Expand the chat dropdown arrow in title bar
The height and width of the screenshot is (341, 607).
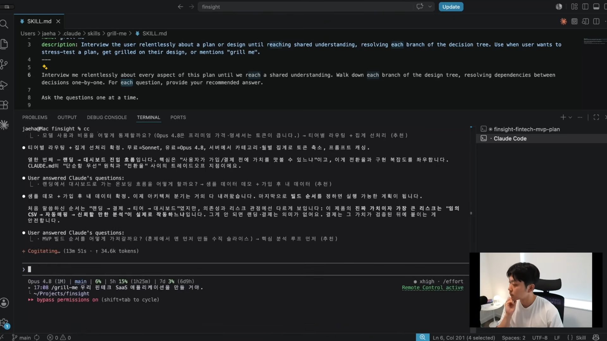[x=430, y=7]
